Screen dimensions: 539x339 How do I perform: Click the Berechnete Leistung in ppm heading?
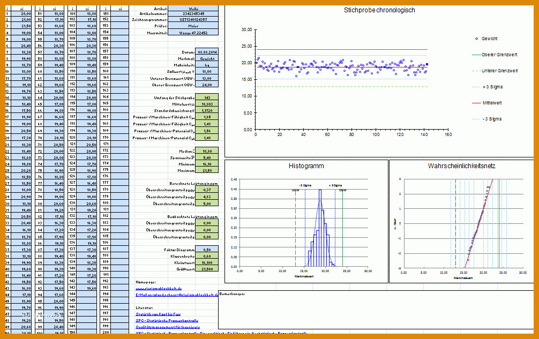pos(193,183)
